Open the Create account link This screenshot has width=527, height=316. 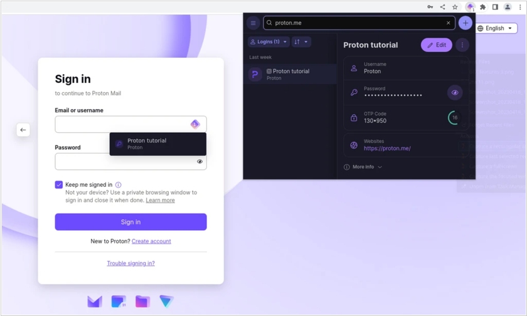pos(151,241)
